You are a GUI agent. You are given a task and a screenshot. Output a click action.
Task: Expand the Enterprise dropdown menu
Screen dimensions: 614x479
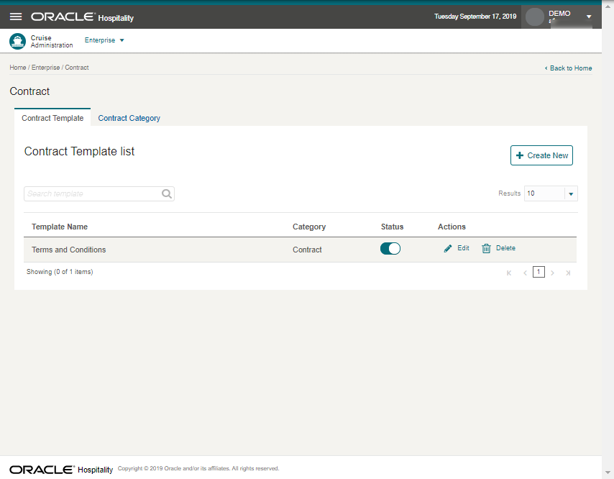104,40
